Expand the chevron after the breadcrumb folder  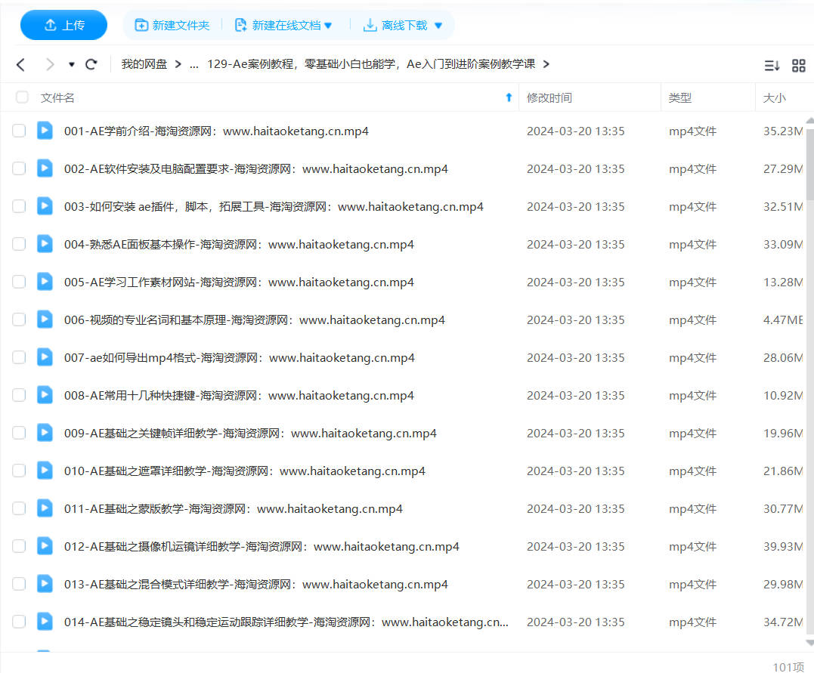point(546,64)
